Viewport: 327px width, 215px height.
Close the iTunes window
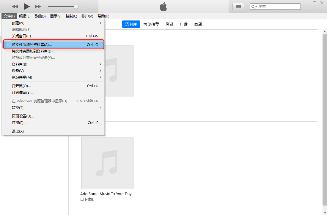322,3
